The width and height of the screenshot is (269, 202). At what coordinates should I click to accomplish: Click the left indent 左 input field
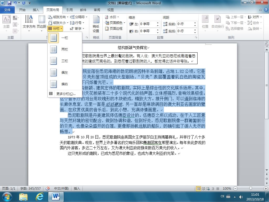148,24
